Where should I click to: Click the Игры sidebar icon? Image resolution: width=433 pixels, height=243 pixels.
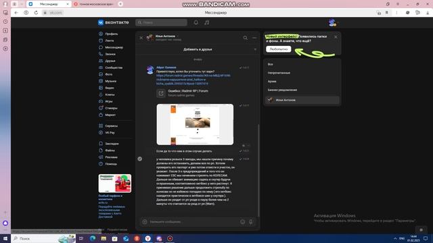coord(101,101)
